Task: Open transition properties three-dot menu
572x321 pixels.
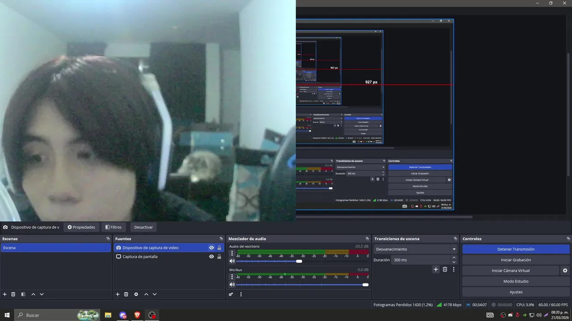Action: 454,269
